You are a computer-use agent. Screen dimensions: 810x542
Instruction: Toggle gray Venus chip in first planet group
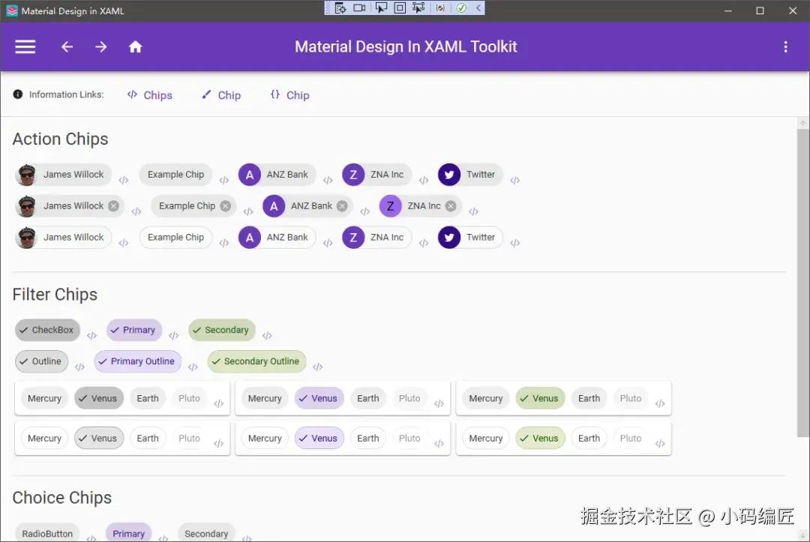pyautogui.click(x=99, y=399)
